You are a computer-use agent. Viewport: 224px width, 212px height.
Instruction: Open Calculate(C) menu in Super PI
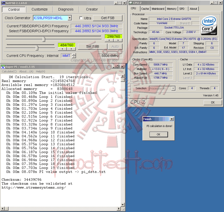(x=9, y=72)
